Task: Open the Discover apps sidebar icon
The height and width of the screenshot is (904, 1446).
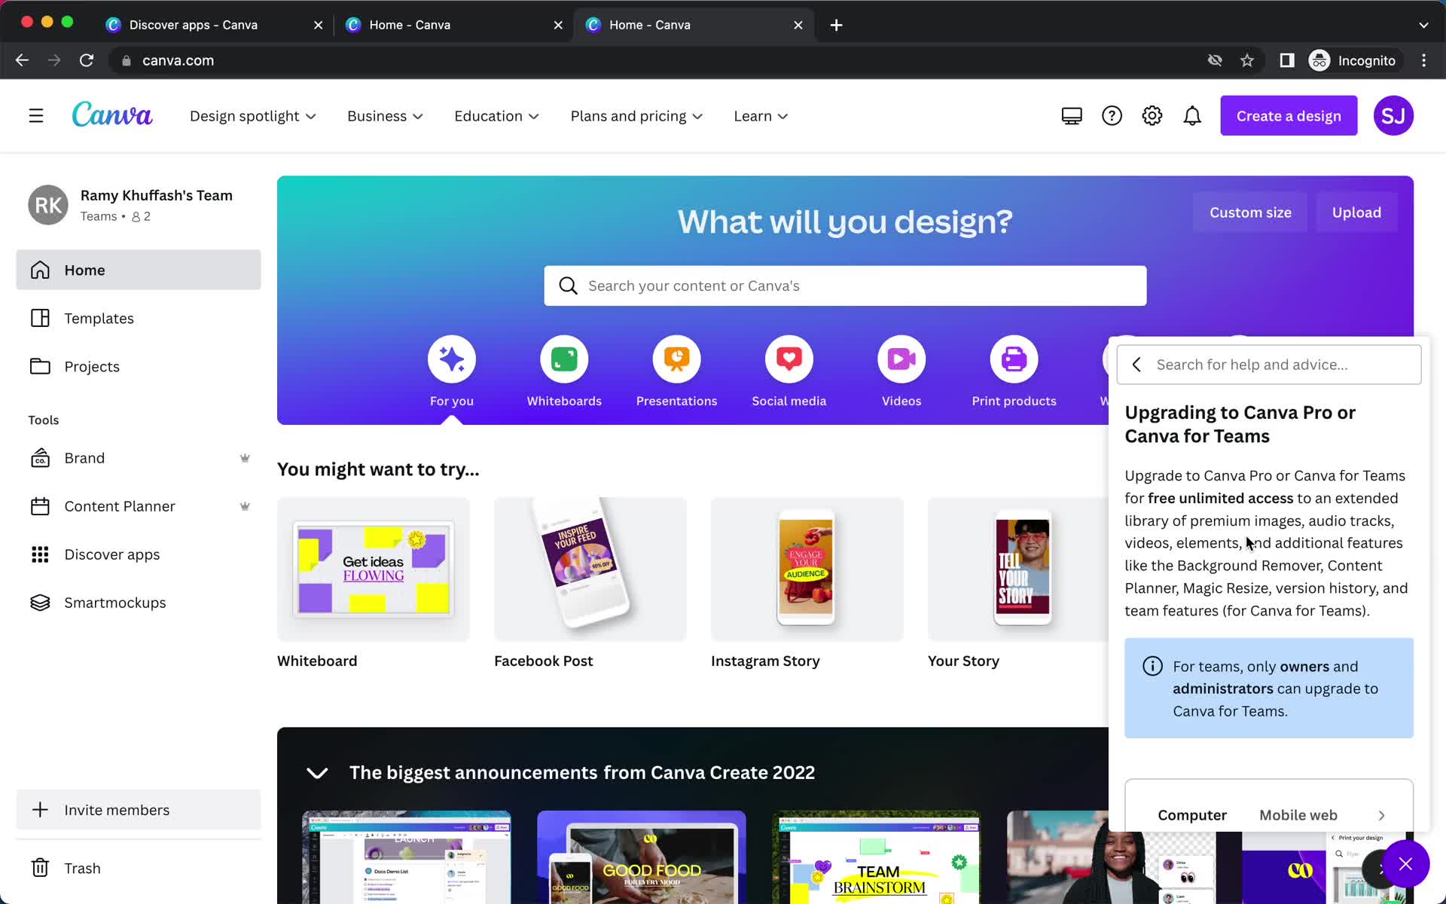Action: click(40, 554)
